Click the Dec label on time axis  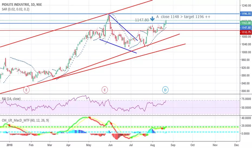tap(237, 145)
